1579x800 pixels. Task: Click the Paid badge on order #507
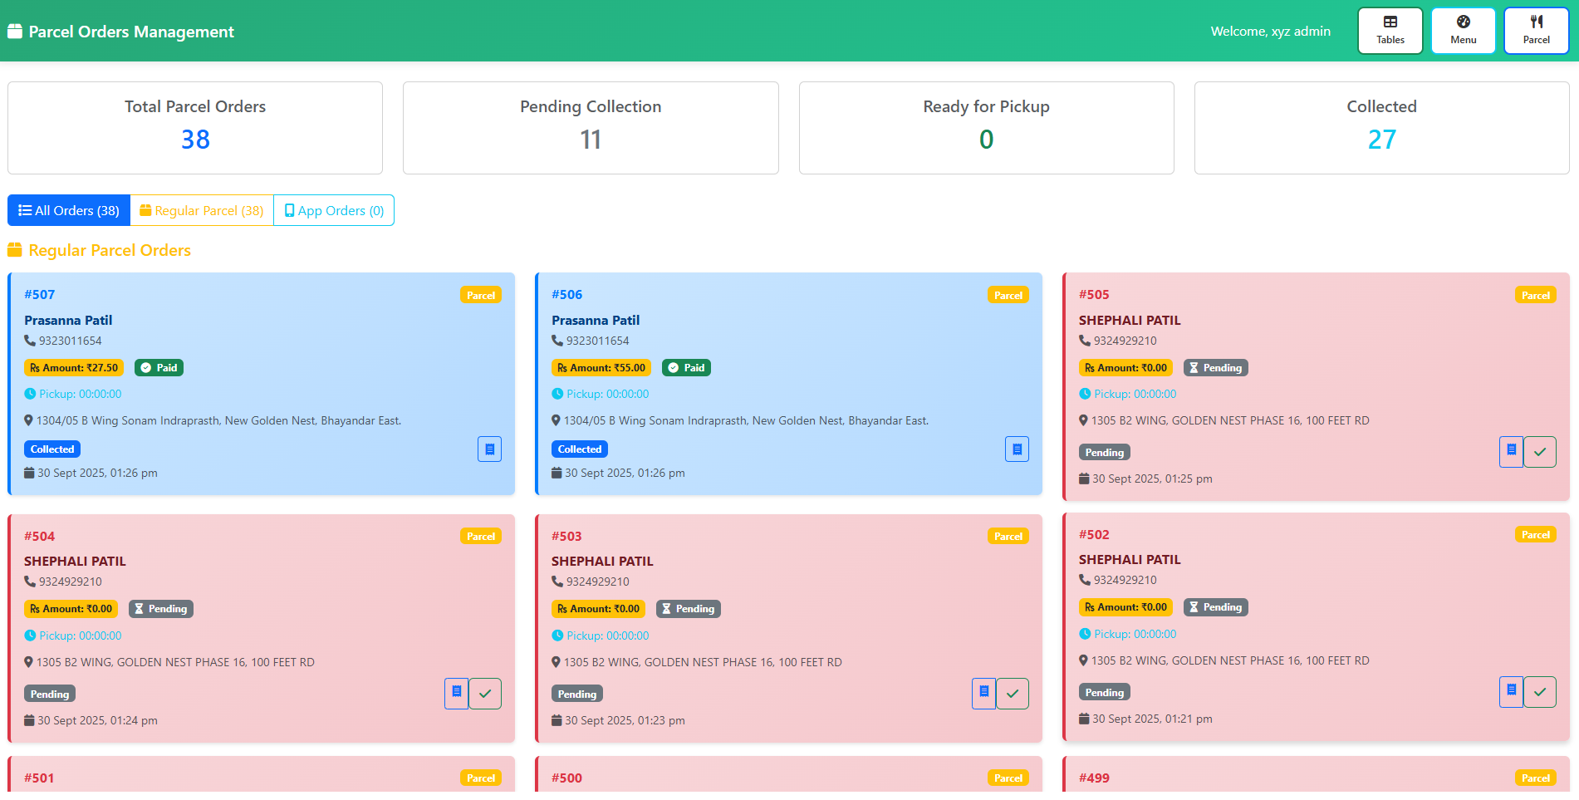point(159,367)
